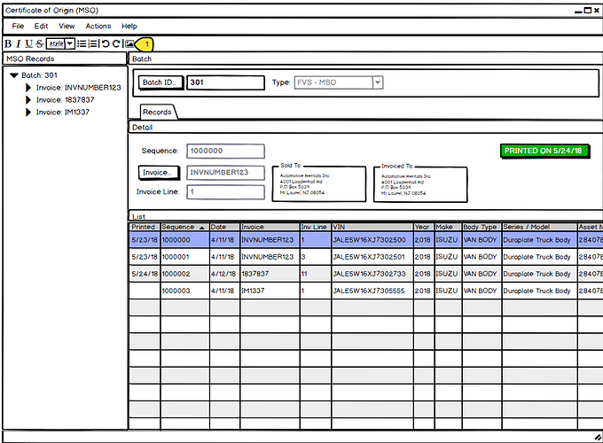Viewport: 603px width, 443px height.
Task: Open the View menu
Action: pos(67,26)
